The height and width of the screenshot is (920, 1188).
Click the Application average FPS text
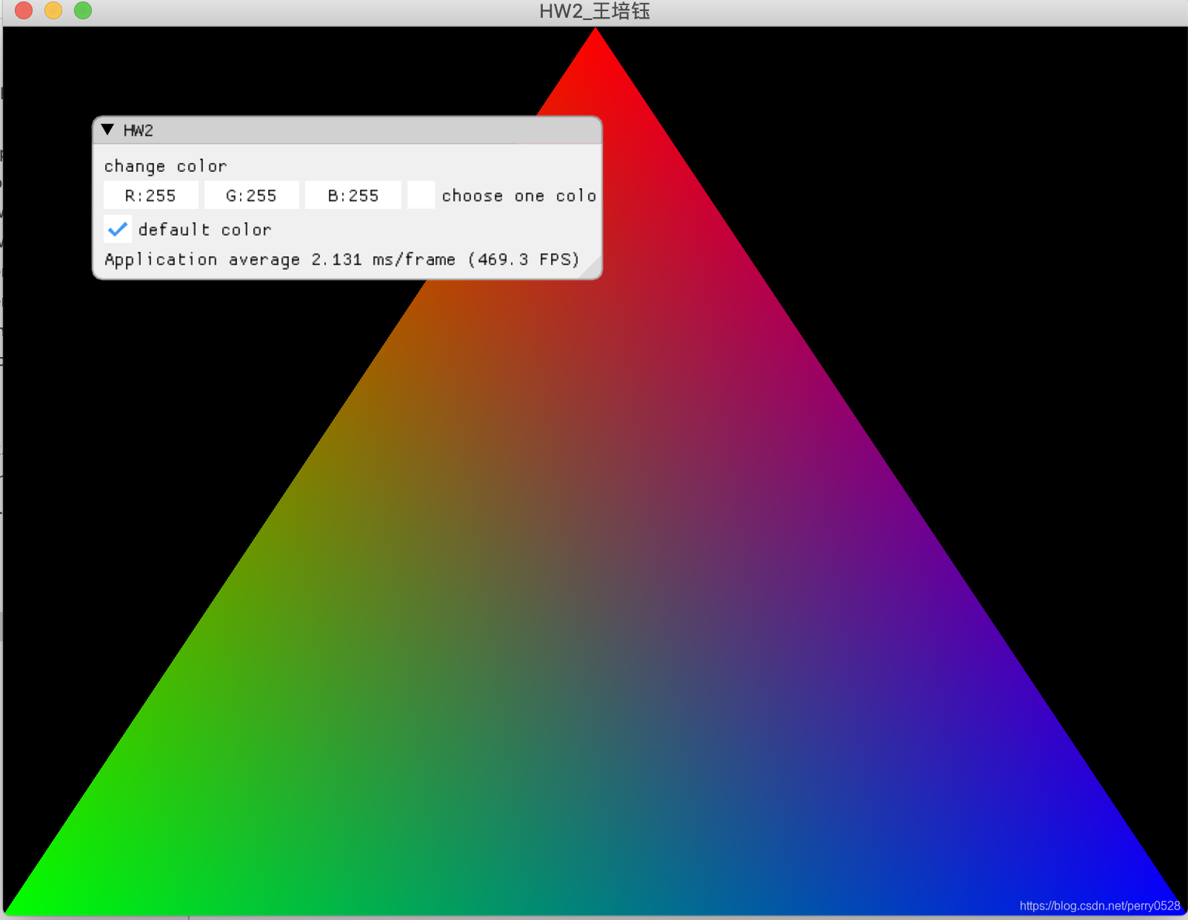point(341,259)
